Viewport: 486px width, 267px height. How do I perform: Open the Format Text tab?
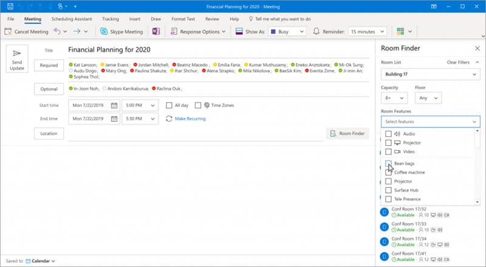183,19
